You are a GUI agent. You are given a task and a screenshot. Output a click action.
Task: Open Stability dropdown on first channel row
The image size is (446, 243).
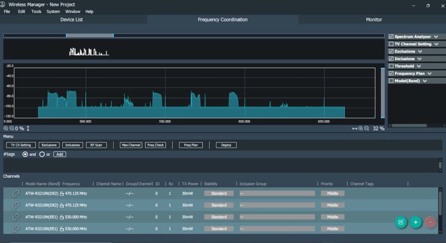(219, 193)
